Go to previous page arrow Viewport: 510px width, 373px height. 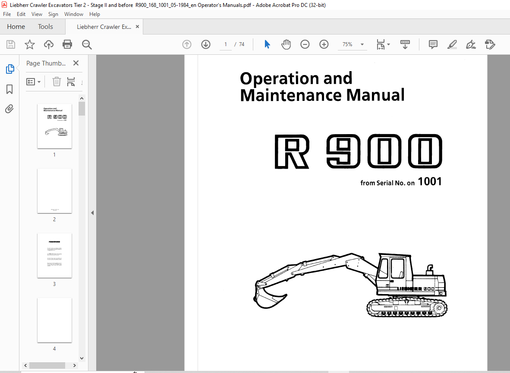coord(187,44)
